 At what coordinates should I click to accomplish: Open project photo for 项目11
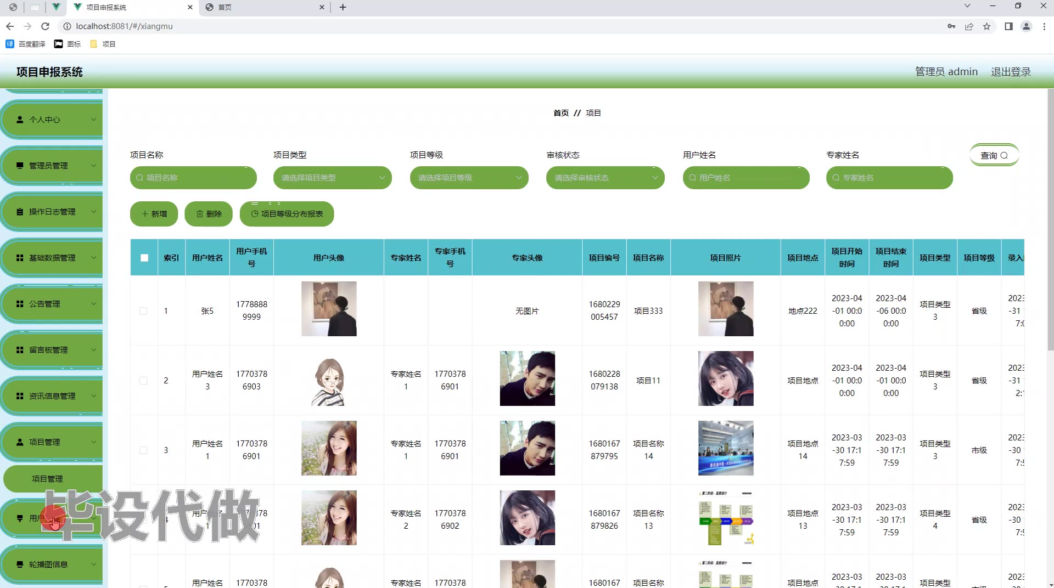pyautogui.click(x=726, y=378)
